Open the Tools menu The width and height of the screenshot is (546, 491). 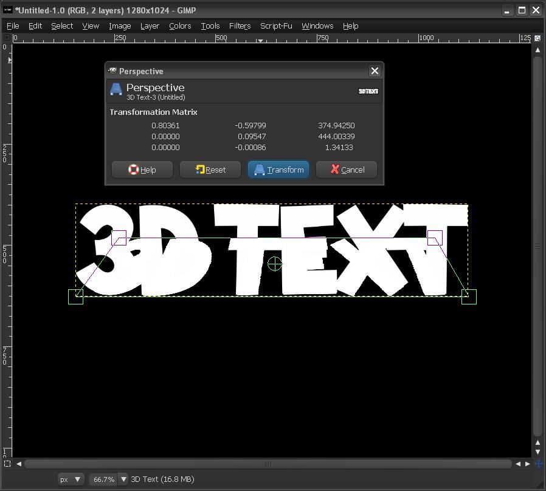210,26
